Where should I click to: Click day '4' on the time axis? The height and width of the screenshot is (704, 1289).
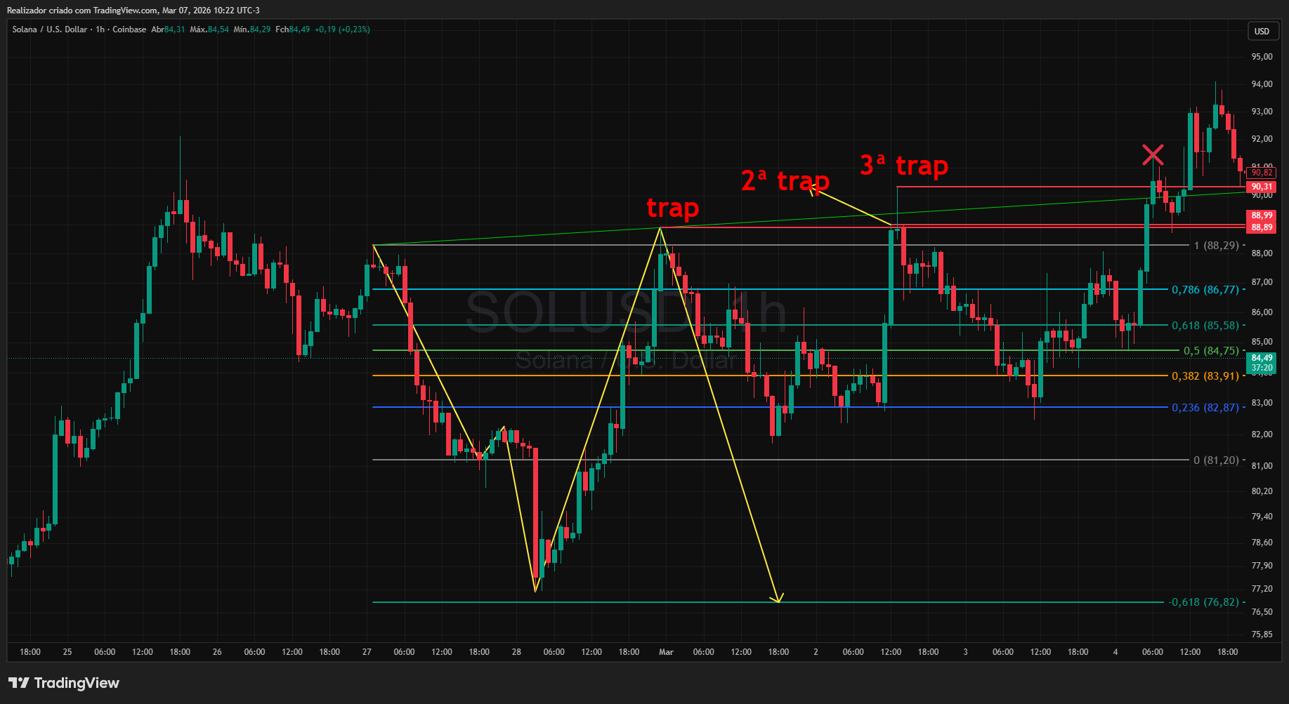point(1115,652)
